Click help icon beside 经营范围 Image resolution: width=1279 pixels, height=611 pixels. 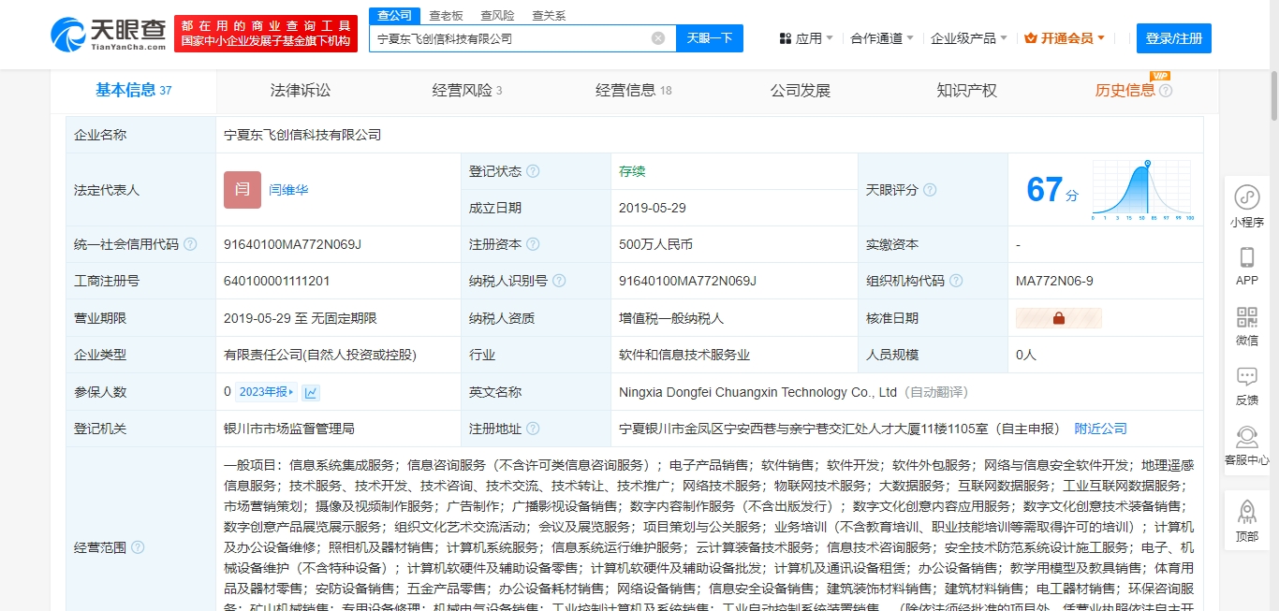pos(138,547)
